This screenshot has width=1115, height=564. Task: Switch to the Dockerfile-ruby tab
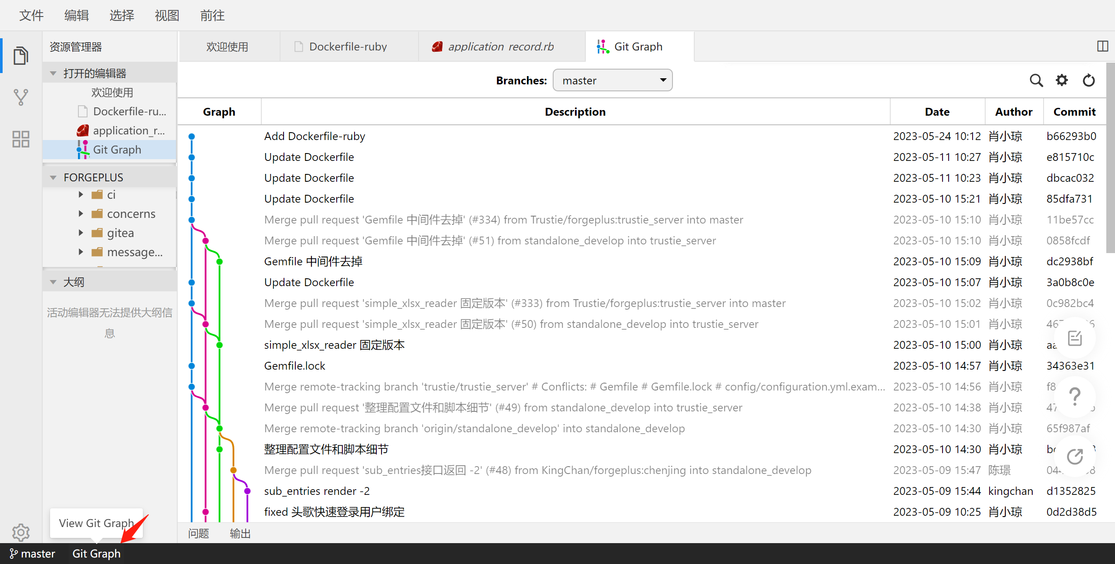click(348, 47)
